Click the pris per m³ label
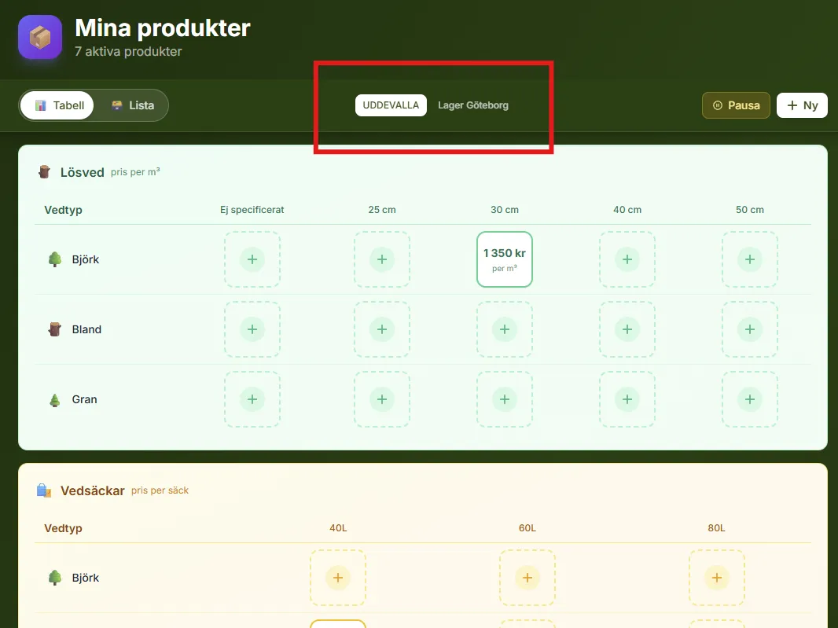The height and width of the screenshot is (628, 838). coord(135,172)
